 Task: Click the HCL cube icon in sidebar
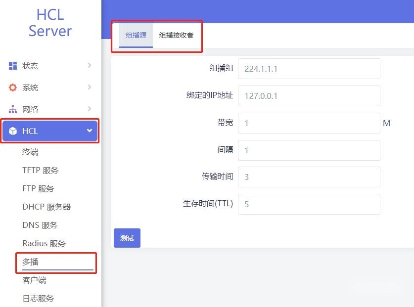pyautogui.click(x=12, y=131)
